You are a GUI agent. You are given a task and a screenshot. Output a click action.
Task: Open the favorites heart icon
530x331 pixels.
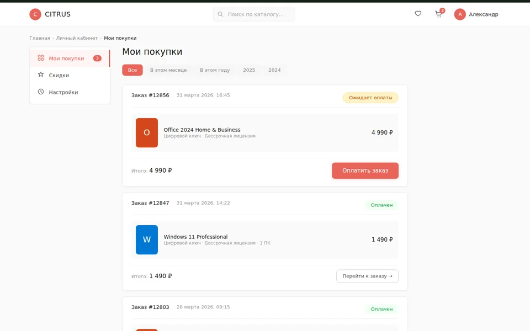[x=418, y=13]
